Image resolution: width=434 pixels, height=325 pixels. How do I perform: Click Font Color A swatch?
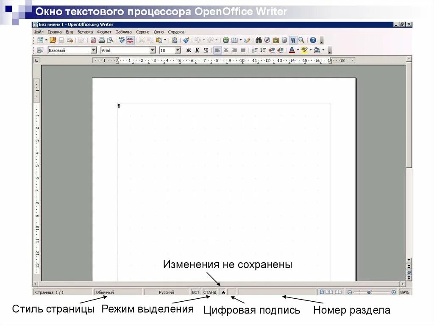pyautogui.click(x=292, y=50)
